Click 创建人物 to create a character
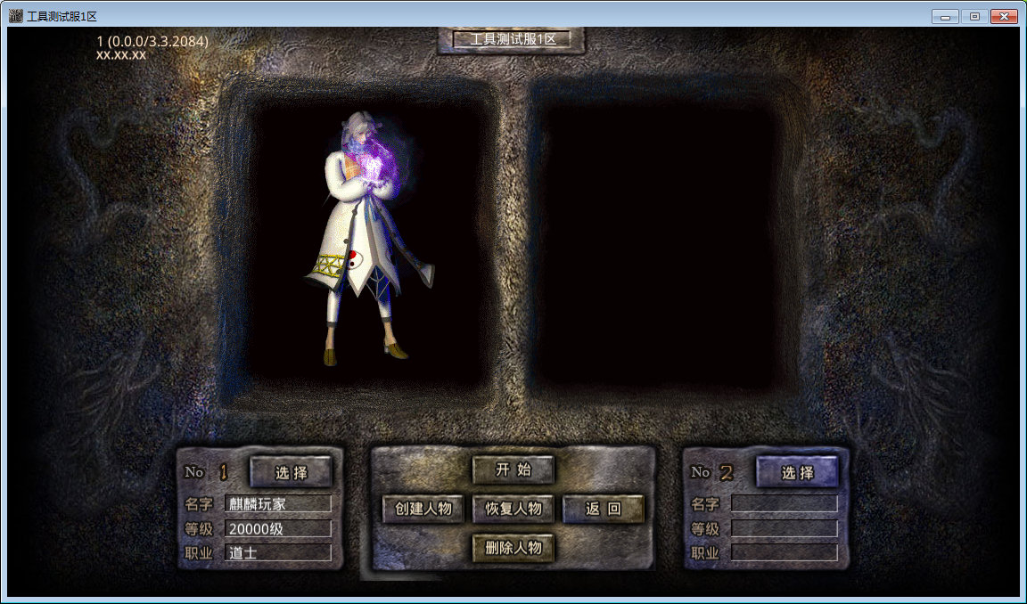The image size is (1027, 604). tap(423, 509)
